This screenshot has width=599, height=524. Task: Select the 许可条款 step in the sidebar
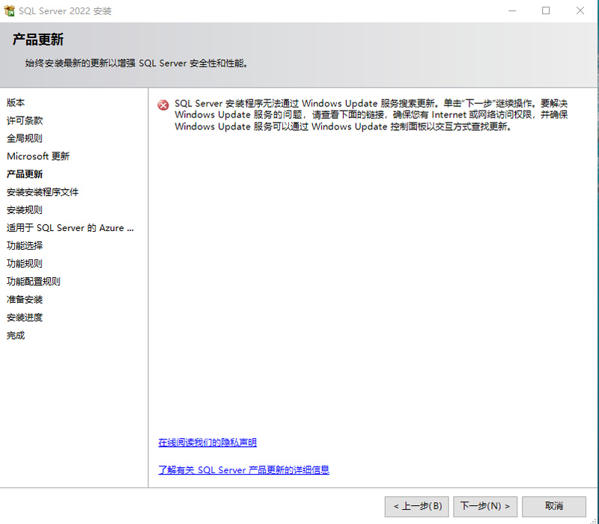25,120
